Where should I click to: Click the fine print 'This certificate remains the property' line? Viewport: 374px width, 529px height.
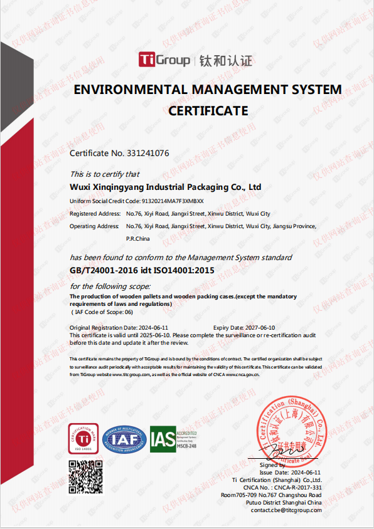coord(196,359)
